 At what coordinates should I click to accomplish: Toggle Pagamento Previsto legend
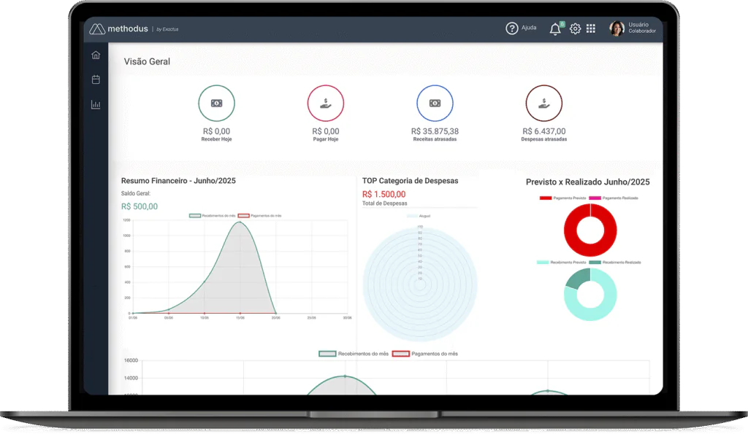[x=563, y=198]
